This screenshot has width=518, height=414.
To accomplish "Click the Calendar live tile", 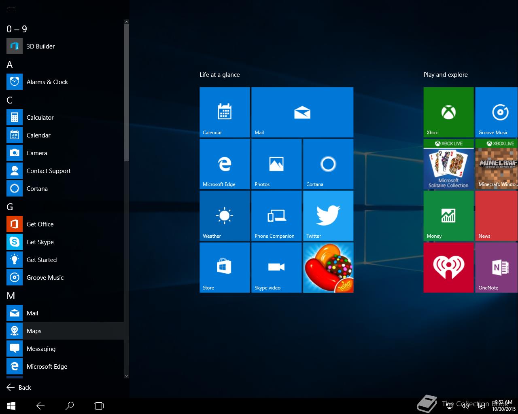I will tap(225, 112).
